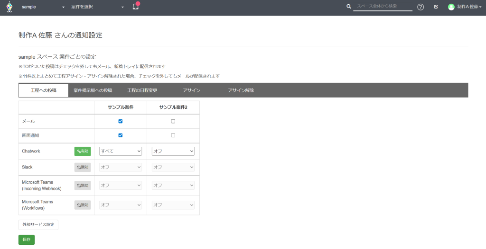The height and width of the screenshot is (249, 486).
Task: Toggle Microsoft Teams Workflows 無効 button
Action: 83,205
